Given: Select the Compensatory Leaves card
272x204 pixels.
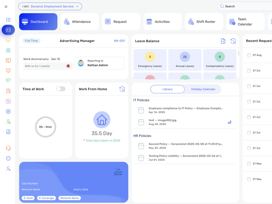Looking at the screenshot, I should point(220,60).
